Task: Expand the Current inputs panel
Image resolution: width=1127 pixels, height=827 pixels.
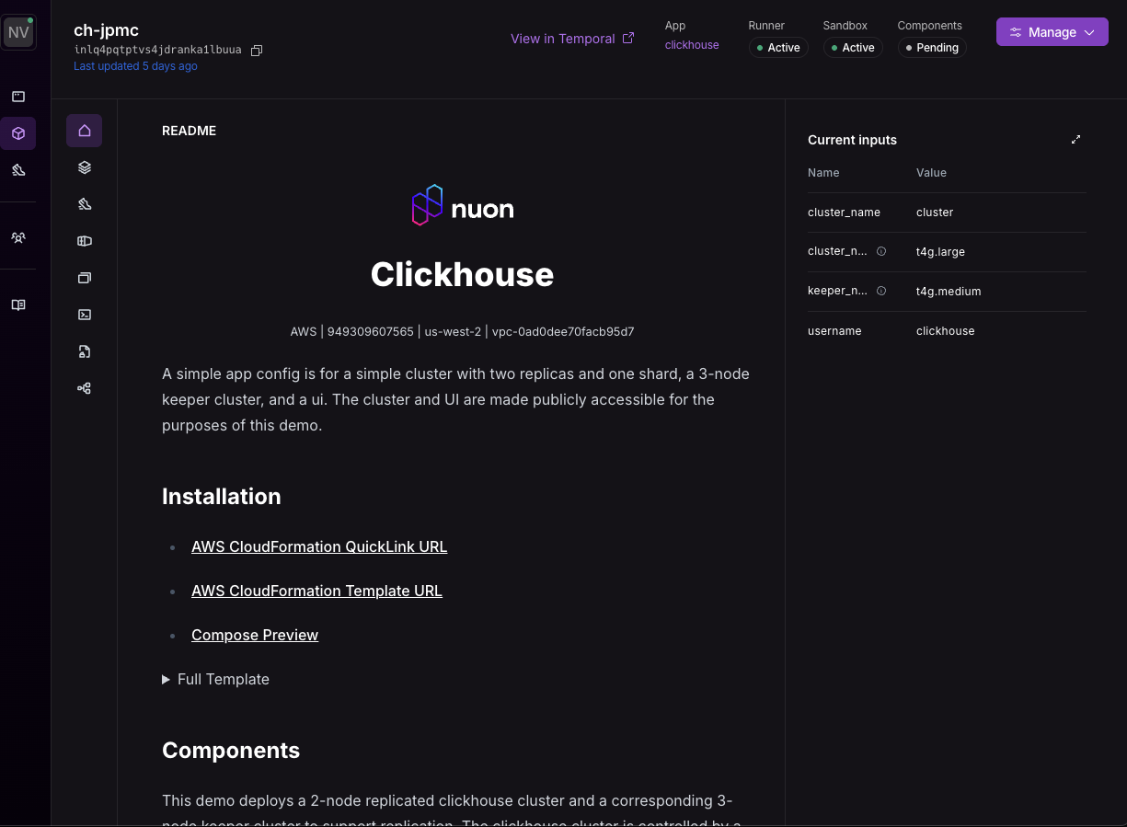Action: [x=1075, y=140]
